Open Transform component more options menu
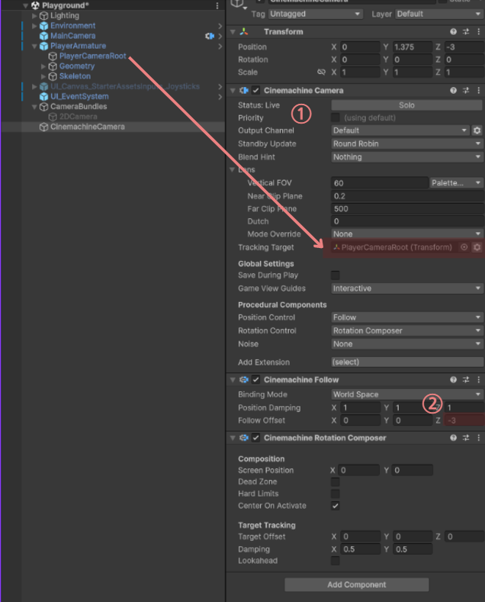 click(478, 32)
